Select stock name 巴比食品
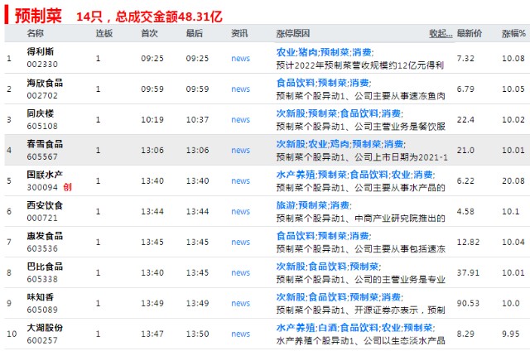Viewport: 530px width, 351px height. [x=45, y=267]
